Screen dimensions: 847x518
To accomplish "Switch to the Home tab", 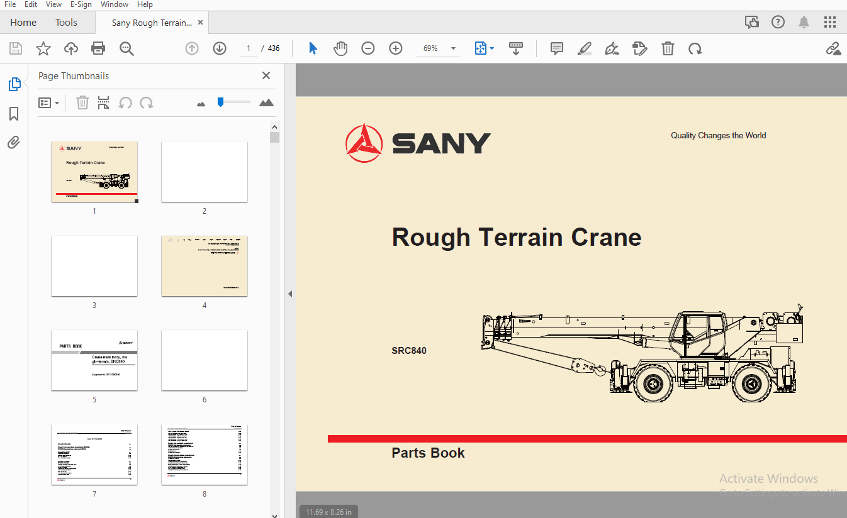I will pyautogui.click(x=23, y=23).
